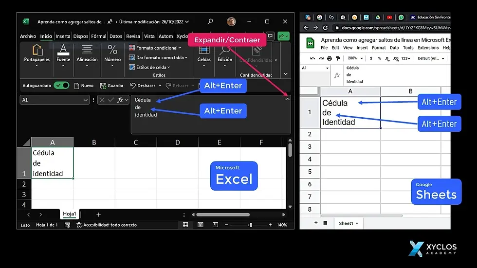This screenshot has height=268, width=477.
Task: Switch to Normal view in Excel status bar
Action: coord(185,225)
